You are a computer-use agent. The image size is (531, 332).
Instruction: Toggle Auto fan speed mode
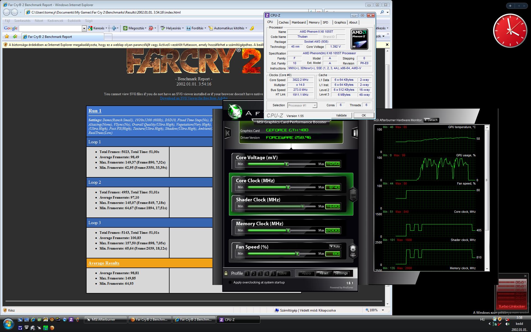click(x=335, y=247)
